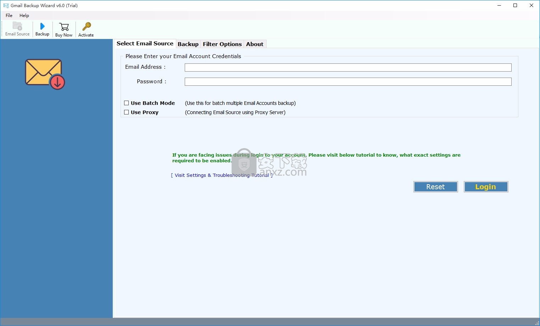Viewport: 540px width, 326px height.
Task: Click the batch multiple Email Accounts description
Action: 240,103
